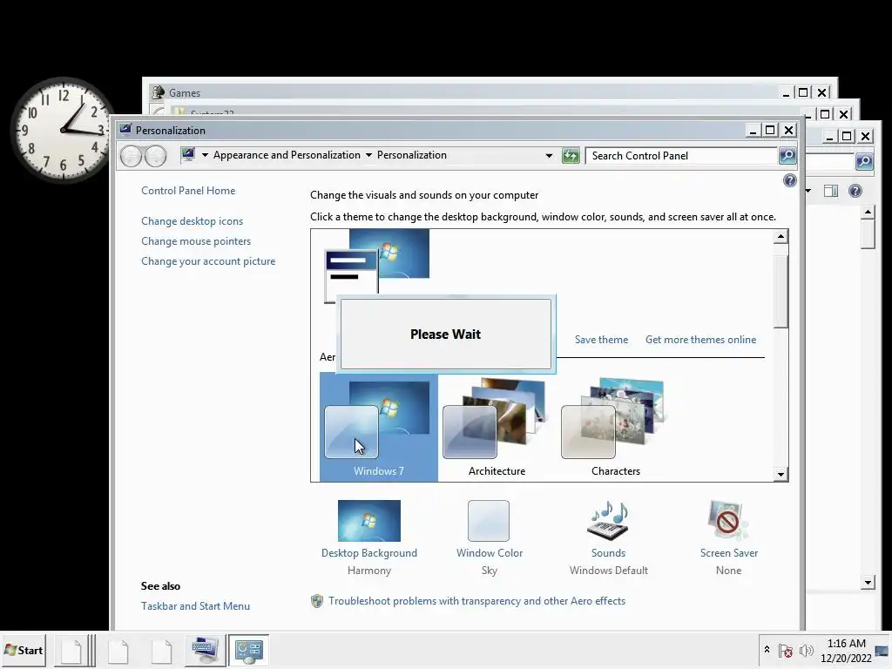Screen dimensions: 892x669
Task: Open the address bar history dropdown arrow
Action: (549, 155)
